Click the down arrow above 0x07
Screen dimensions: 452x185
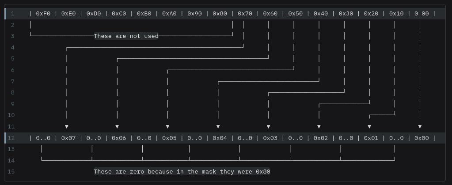pyautogui.click(x=67, y=127)
